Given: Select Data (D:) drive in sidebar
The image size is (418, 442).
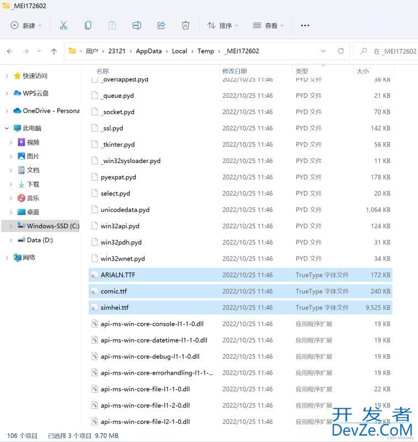Looking at the screenshot, I should coord(40,240).
